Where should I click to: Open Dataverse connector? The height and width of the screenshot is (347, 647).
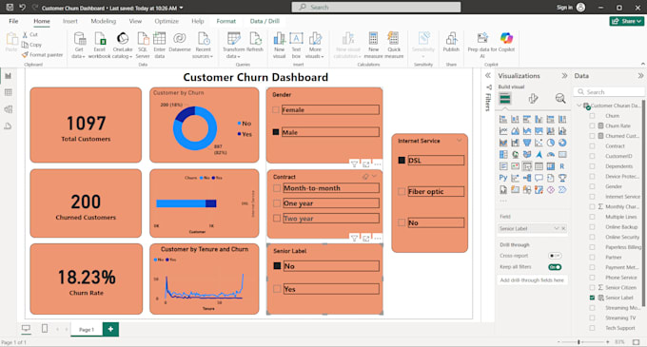coord(180,42)
